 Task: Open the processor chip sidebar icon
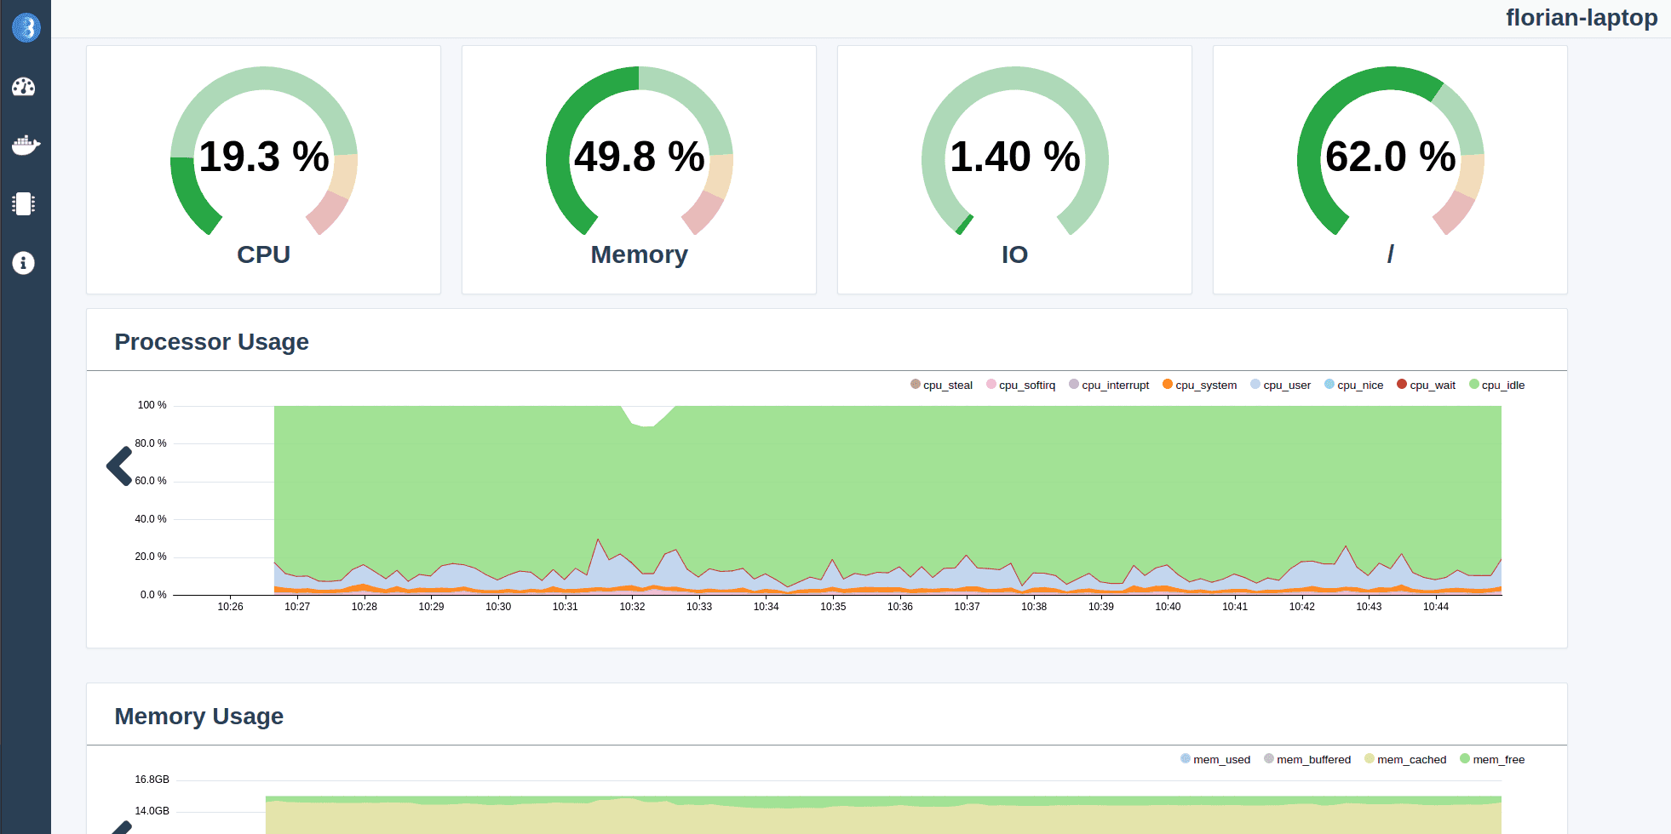(24, 204)
